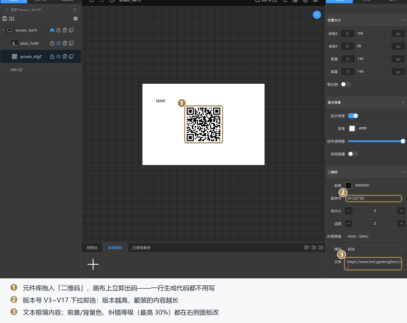Click the blue floating button on canvas

click(317, 15)
